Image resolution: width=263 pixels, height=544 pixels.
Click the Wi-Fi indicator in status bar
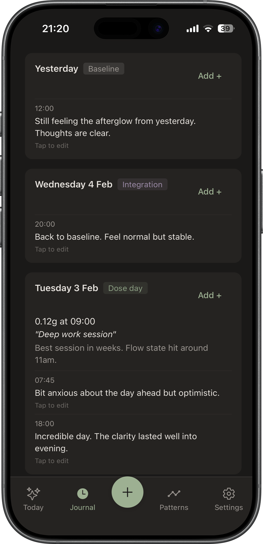click(208, 28)
